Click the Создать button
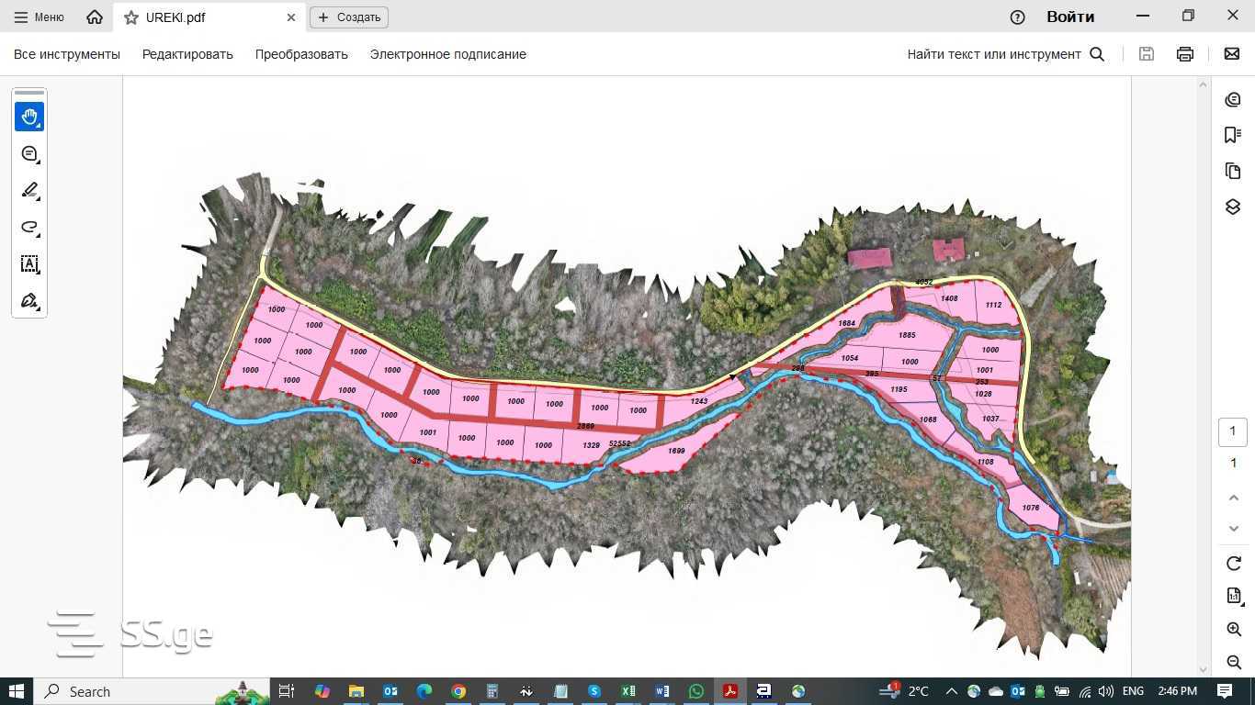Image resolution: width=1255 pixels, height=705 pixels. point(349,17)
